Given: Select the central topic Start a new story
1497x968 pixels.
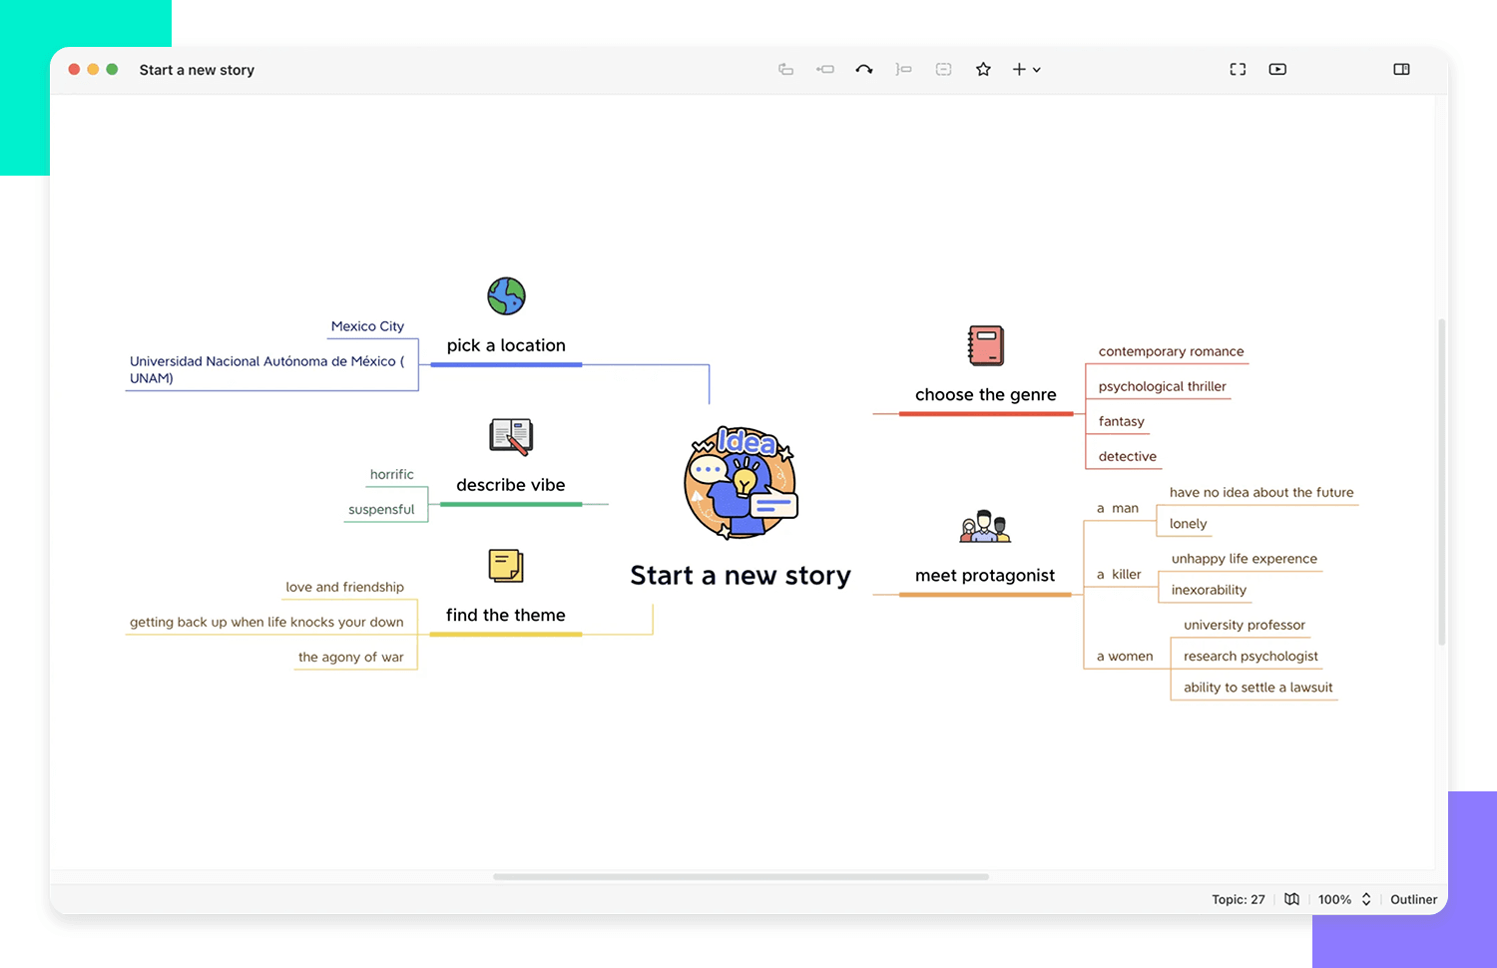Looking at the screenshot, I should 741,576.
